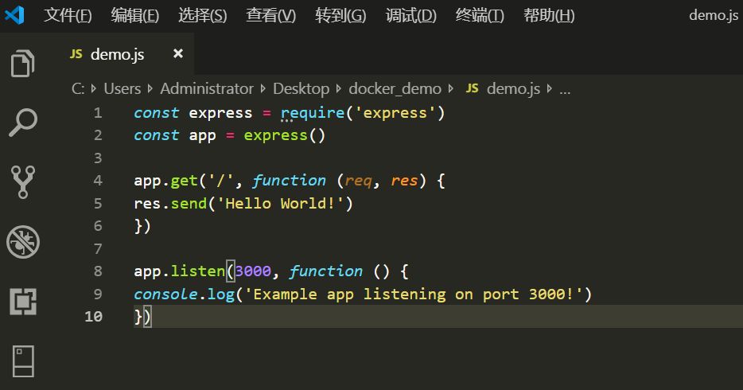The image size is (743, 390).
Task: Expand the Users breadcrumb segment
Action: [x=122, y=88]
